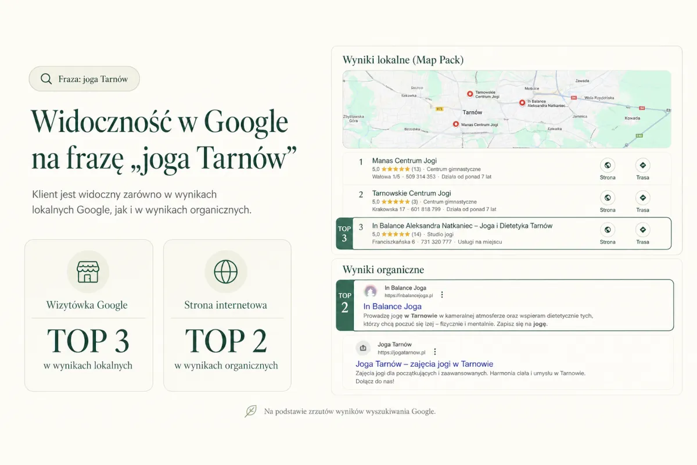Open three-dot menu for In Balance Joga result
697x465 pixels.
click(x=441, y=295)
